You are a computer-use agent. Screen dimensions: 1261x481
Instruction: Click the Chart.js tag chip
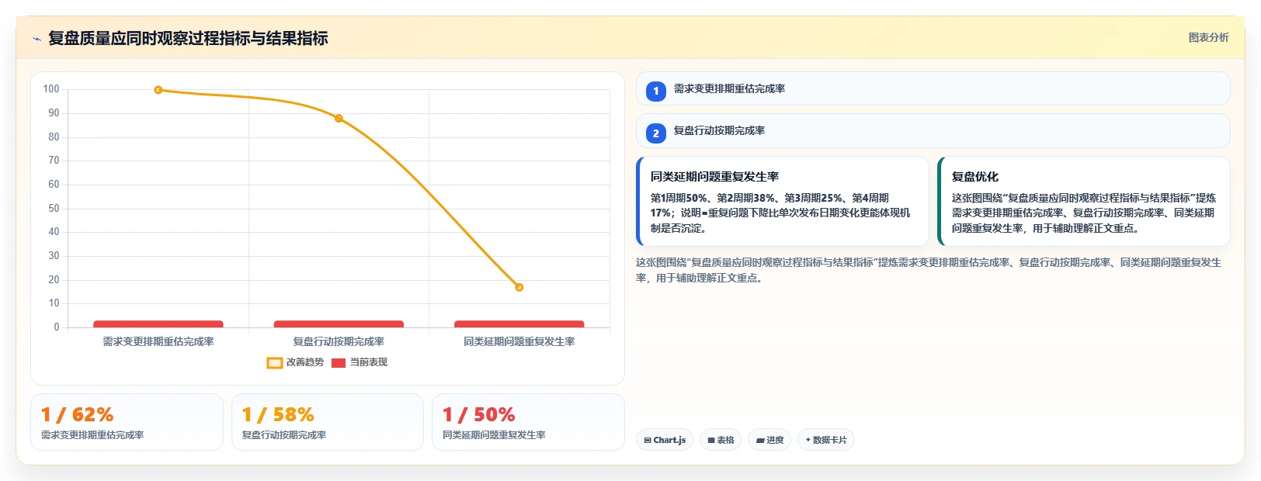click(x=665, y=440)
